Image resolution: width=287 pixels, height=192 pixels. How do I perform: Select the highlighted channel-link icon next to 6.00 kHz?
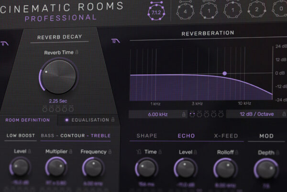(x=192, y=114)
